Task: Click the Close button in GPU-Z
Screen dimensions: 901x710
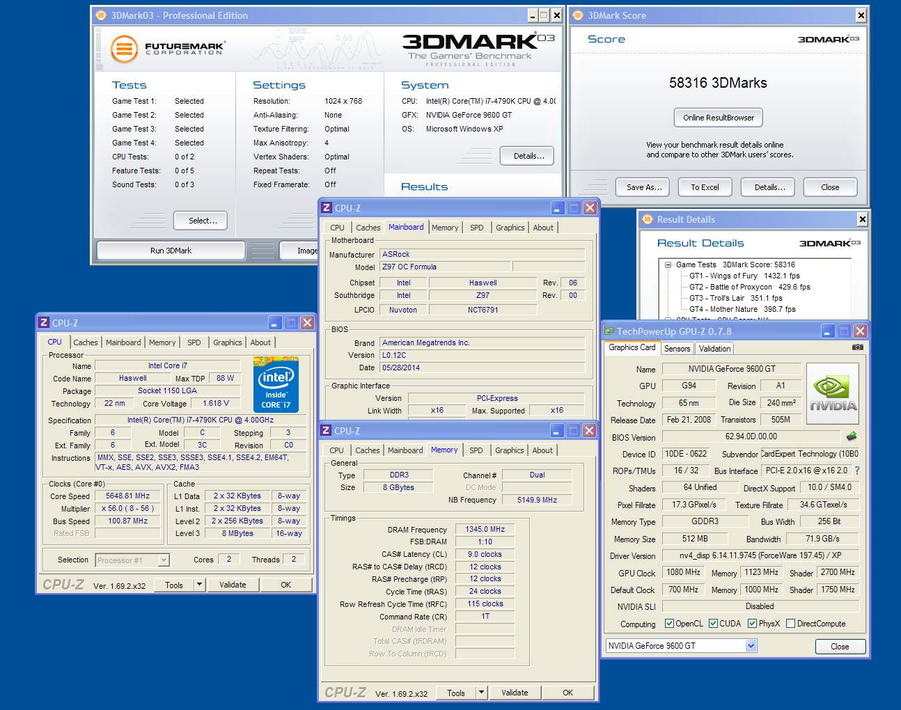Action: [840, 647]
